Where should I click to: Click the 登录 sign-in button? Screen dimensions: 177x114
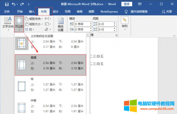[x=127, y=4]
